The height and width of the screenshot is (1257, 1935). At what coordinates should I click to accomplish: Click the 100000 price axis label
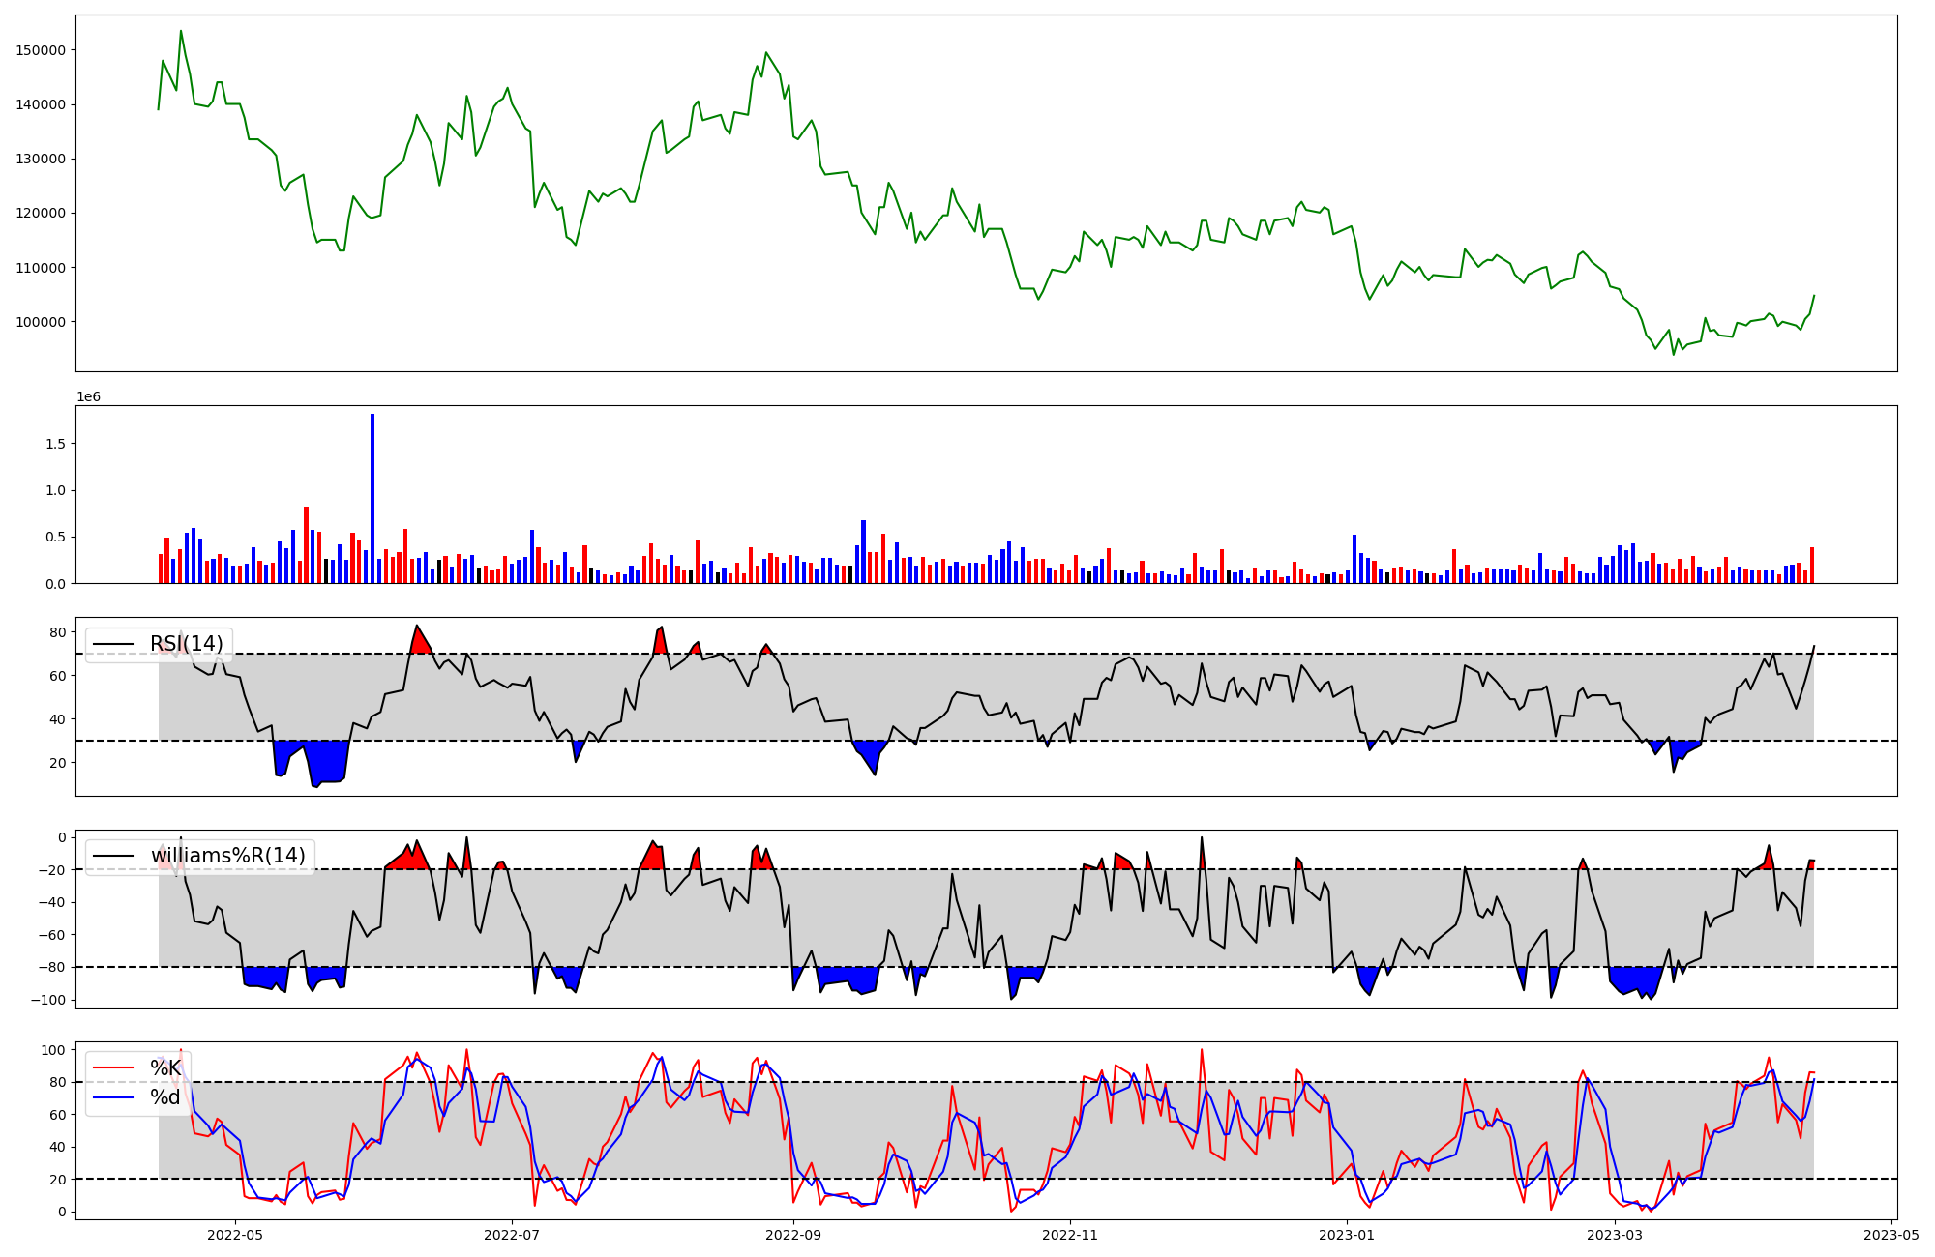41,322
